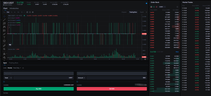Open the indicators list icon
This screenshot has width=211, height=96.
coord(30,12)
